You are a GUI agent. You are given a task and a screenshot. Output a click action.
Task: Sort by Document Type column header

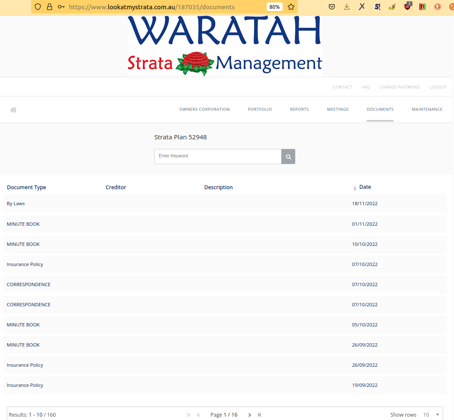pyautogui.click(x=26, y=188)
